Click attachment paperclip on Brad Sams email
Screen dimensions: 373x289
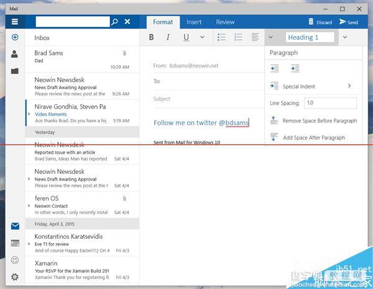pyautogui.click(x=124, y=53)
